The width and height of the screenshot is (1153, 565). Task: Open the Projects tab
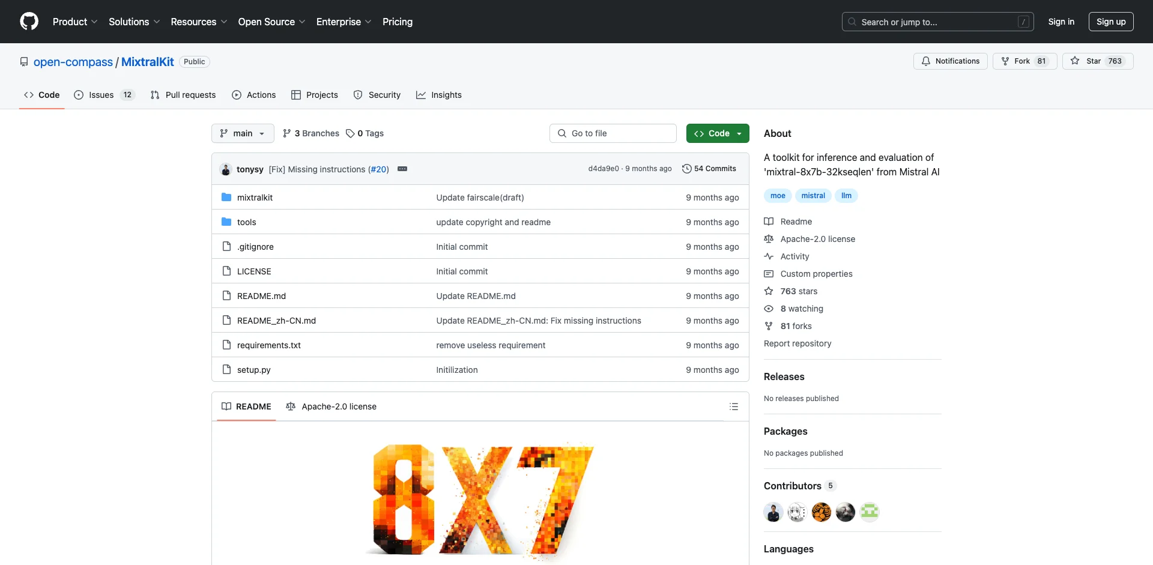click(x=315, y=95)
